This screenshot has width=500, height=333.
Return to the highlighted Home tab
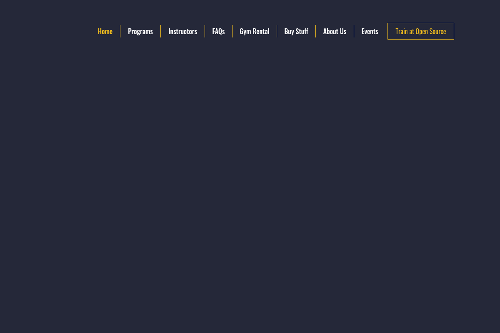pos(105,31)
